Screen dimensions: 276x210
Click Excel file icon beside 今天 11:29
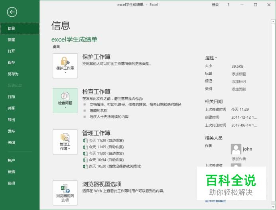(85, 141)
